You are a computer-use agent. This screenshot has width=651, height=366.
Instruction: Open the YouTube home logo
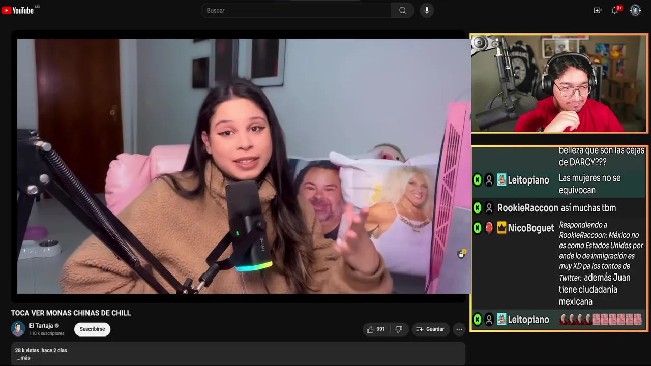18,10
